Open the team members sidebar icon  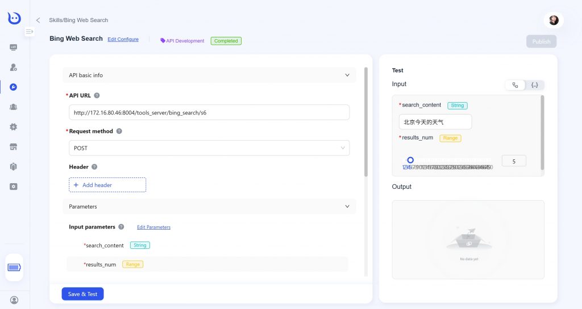[x=14, y=107]
